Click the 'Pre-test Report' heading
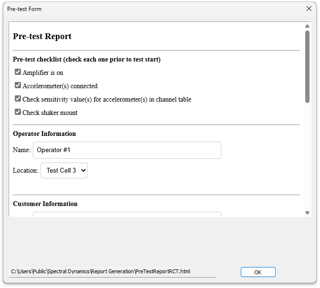The height and width of the screenshot is (288, 320). click(42, 36)
